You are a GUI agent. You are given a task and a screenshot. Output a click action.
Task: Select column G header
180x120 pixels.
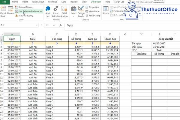[125, 34]
